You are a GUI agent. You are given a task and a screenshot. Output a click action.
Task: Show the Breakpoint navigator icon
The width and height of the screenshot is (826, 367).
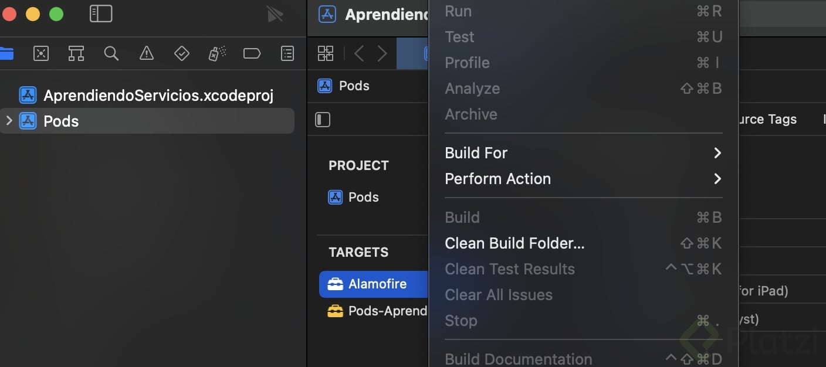click(252, 54)
